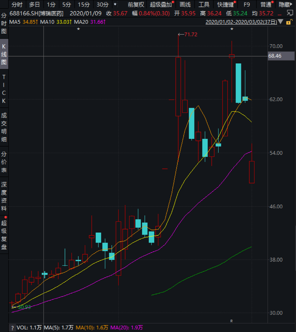Switch to the 分时图 side tab
296x332 pixels.
(4, 23)
